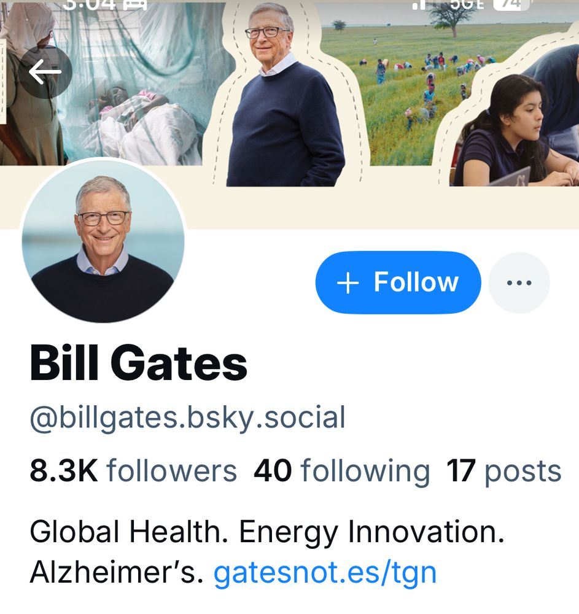Open the gatesnot.es/tgn link
The image size is (579, 614).
coord(325,572)
